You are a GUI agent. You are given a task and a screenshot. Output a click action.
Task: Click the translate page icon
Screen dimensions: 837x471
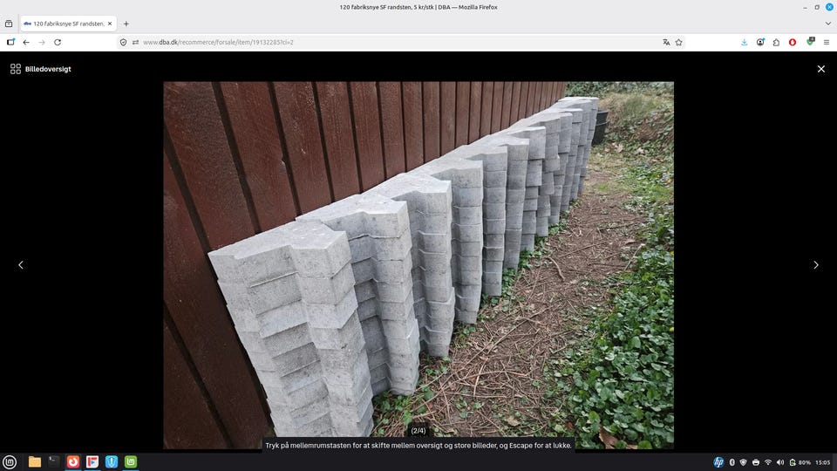pyautogui.click(x=666, y=42)
